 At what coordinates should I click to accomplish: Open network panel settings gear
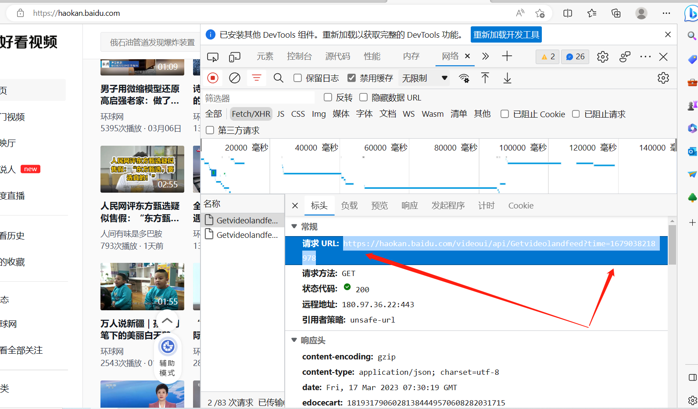[663, 78]
